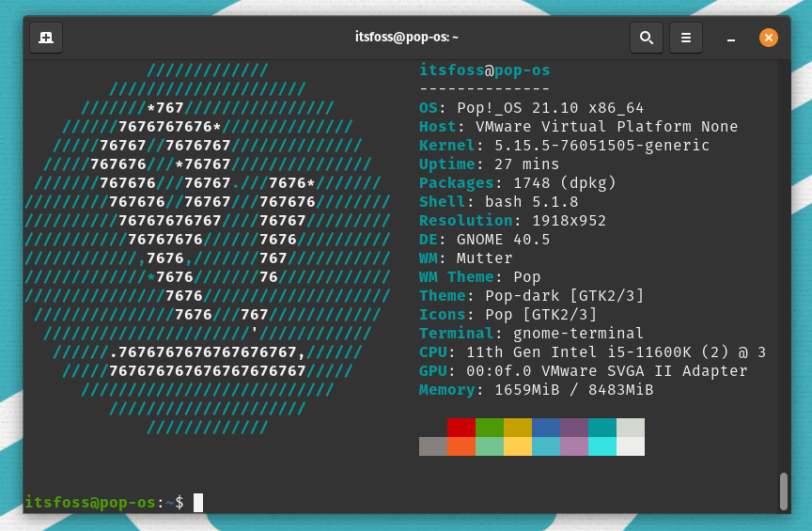Click the mustard yellow color block
The height and width of the screenshot is (531, 812).
point(518,428)
